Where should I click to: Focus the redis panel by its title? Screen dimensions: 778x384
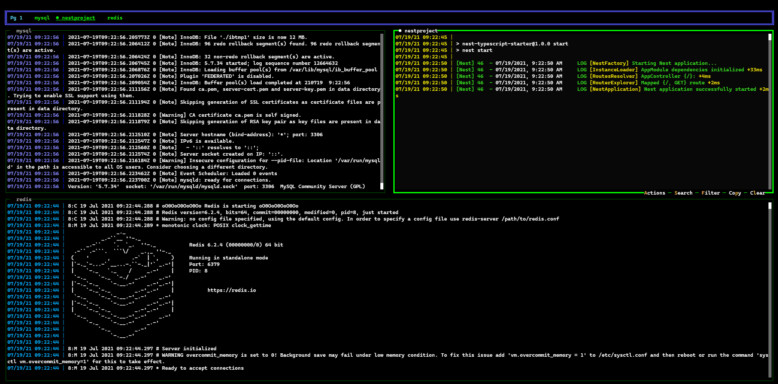pos(24,199)
